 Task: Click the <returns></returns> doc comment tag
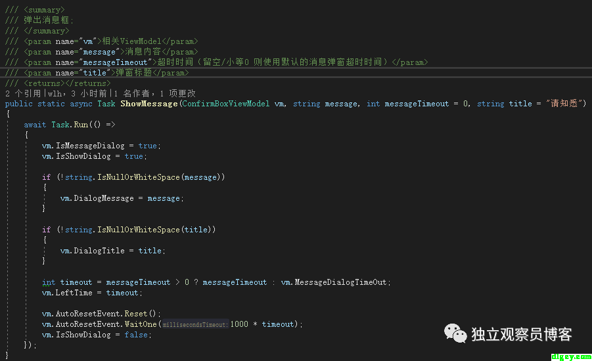(67, 83)
